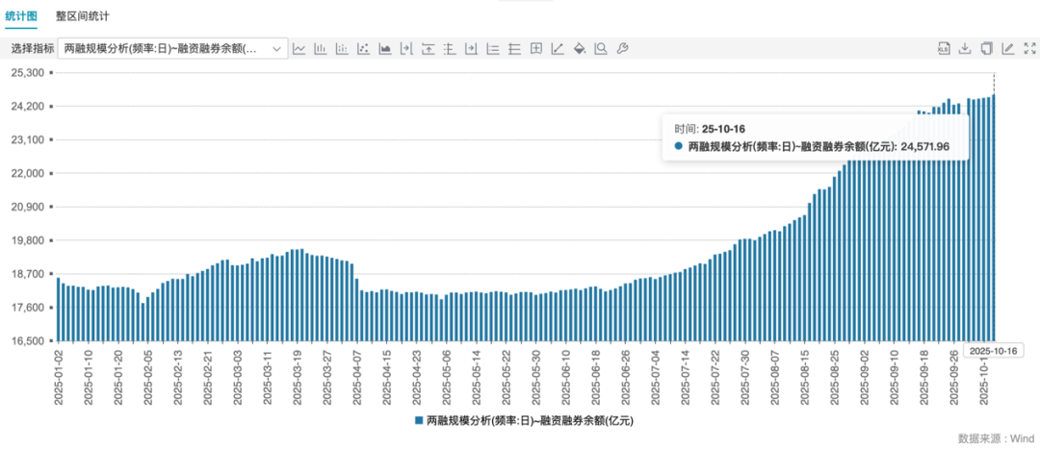The width and height of the screenshot is (1040, 449).
Task: Select the area chart icon
Action: [385, 48]
